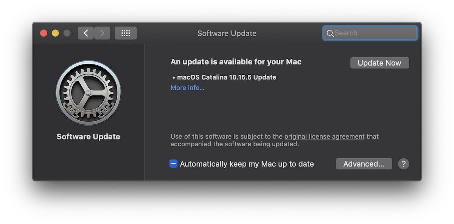The height and width of the screenshot is (224, 454).
Task: Open help with the question mark button
Action: (404, 164)
